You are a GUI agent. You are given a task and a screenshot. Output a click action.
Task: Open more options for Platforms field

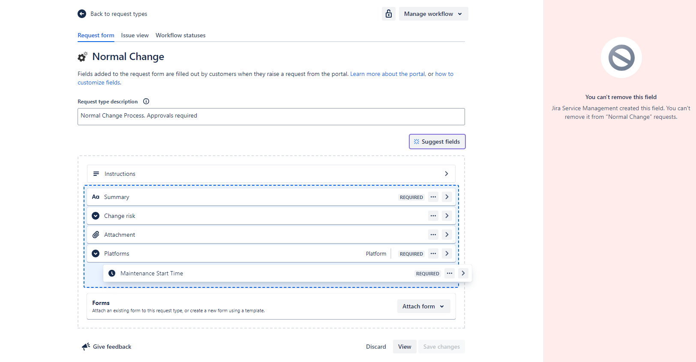click(433, 253)
